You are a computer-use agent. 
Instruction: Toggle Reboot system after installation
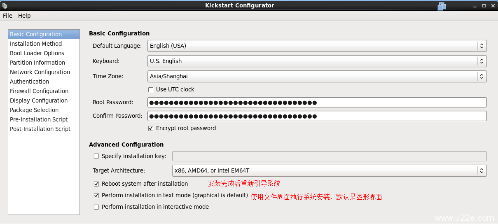96,184
